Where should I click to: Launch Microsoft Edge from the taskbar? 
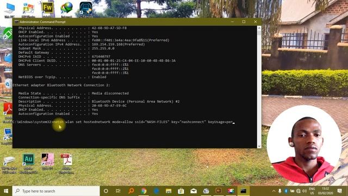tap(156, 191)
